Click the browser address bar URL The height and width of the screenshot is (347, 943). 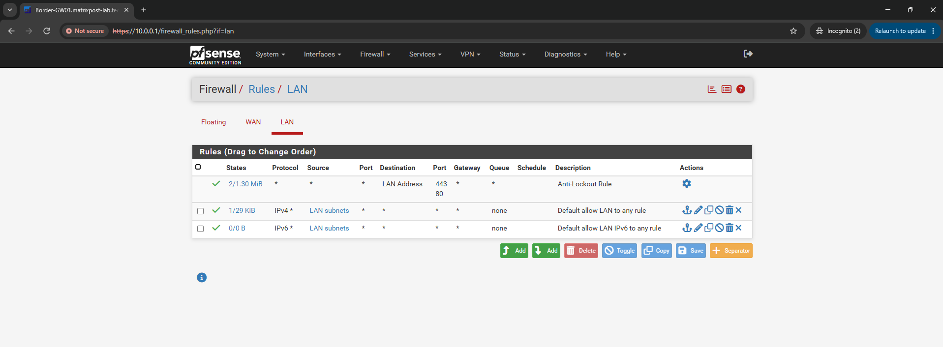(x=173, y=31)
